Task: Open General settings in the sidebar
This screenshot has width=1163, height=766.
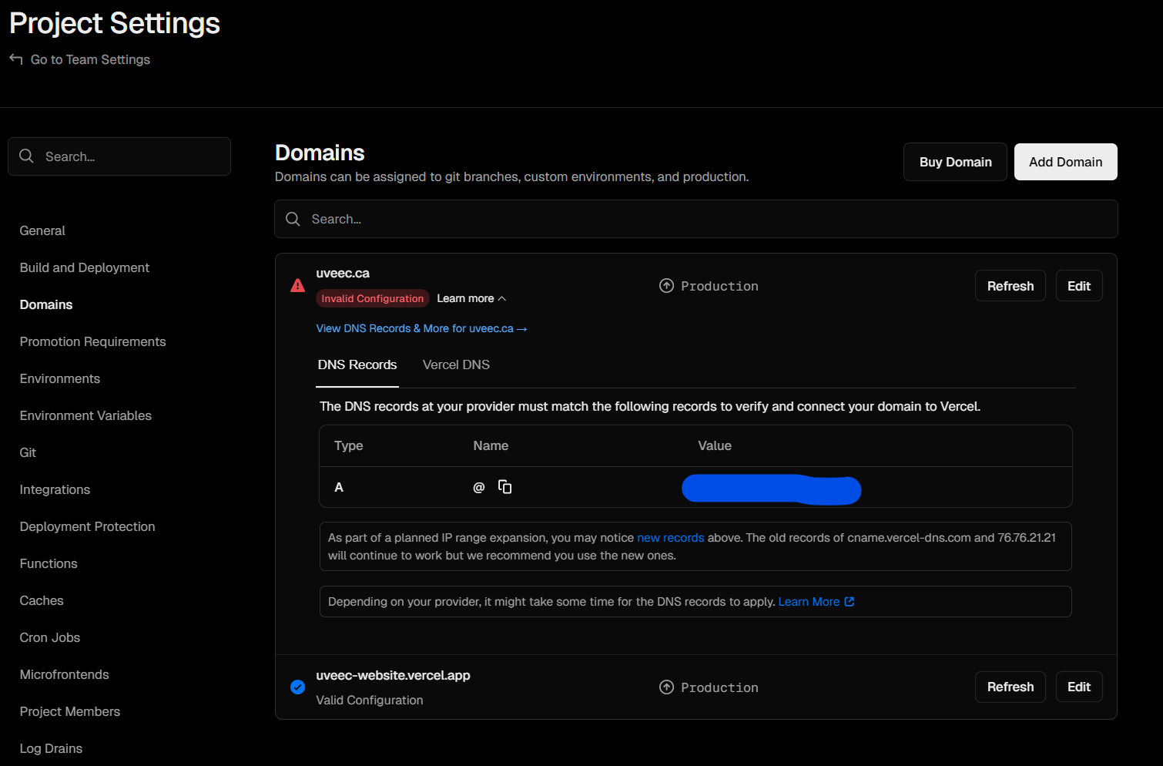Action: point(42,231)
